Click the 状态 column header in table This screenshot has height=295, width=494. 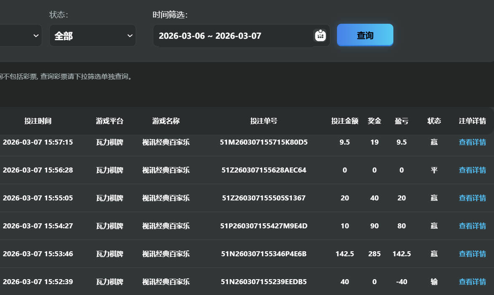point(434,121)
